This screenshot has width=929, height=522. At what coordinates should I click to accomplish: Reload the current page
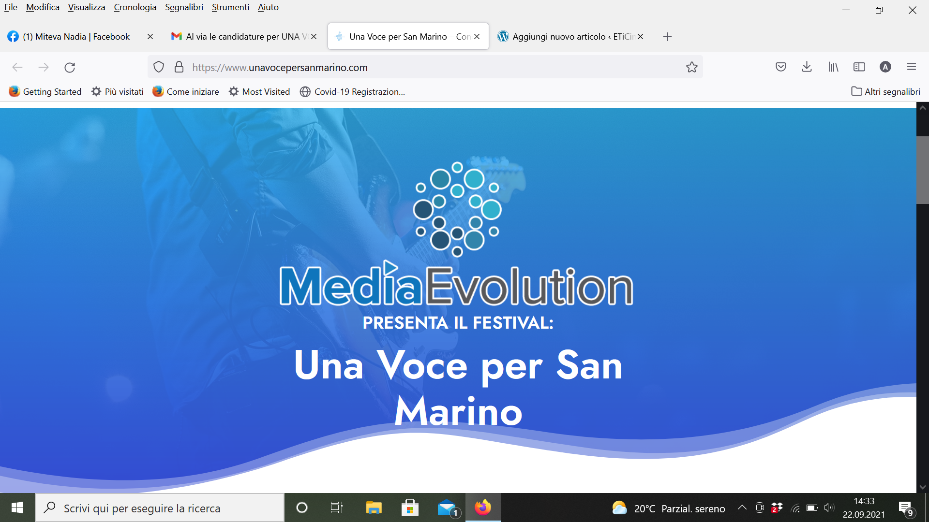[x=70, y=67]
